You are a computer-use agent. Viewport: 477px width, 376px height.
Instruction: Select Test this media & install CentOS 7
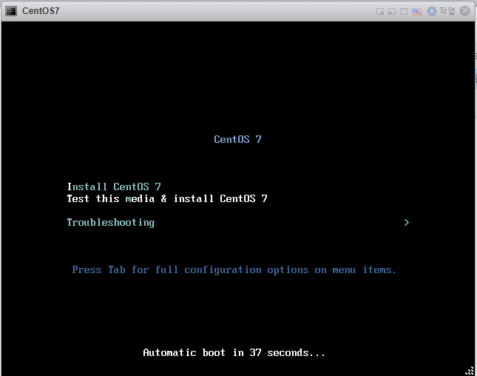click(167, 198)
